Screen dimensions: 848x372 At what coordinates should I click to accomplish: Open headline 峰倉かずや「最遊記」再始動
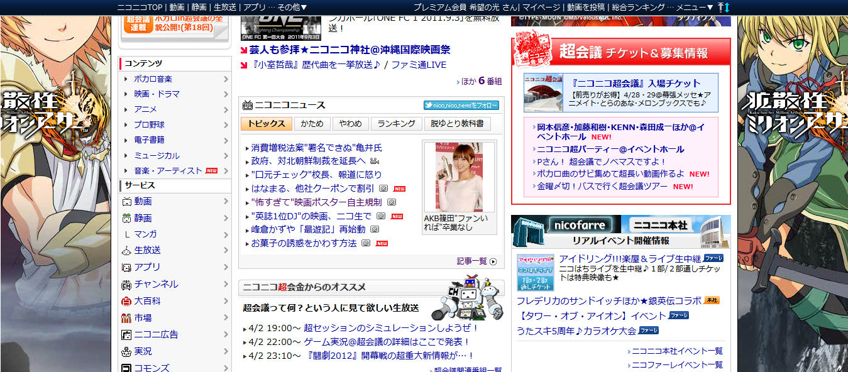[308, 229]
